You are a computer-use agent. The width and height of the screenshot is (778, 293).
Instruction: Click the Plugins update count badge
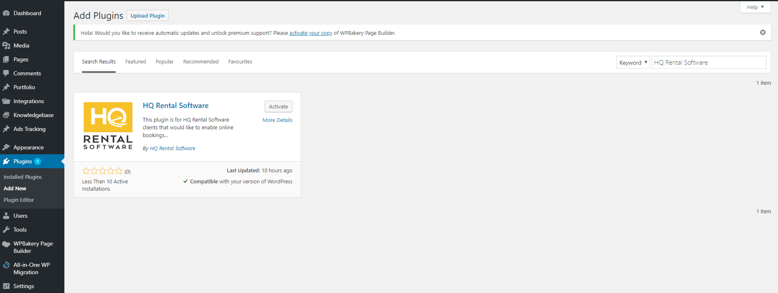[x=37, y=161]
